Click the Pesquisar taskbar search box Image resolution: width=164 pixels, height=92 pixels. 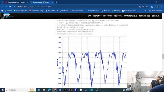pyautogui.click(x=20, y=90)
